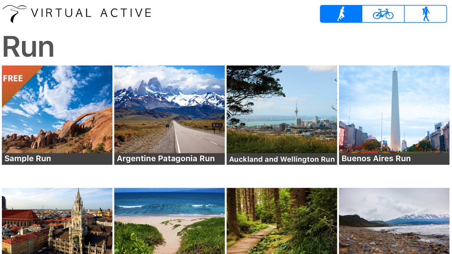This screenshot has height=254, width=452.
Task: Click the Argentine Patagonia Run title label
Action: [166, 159]
